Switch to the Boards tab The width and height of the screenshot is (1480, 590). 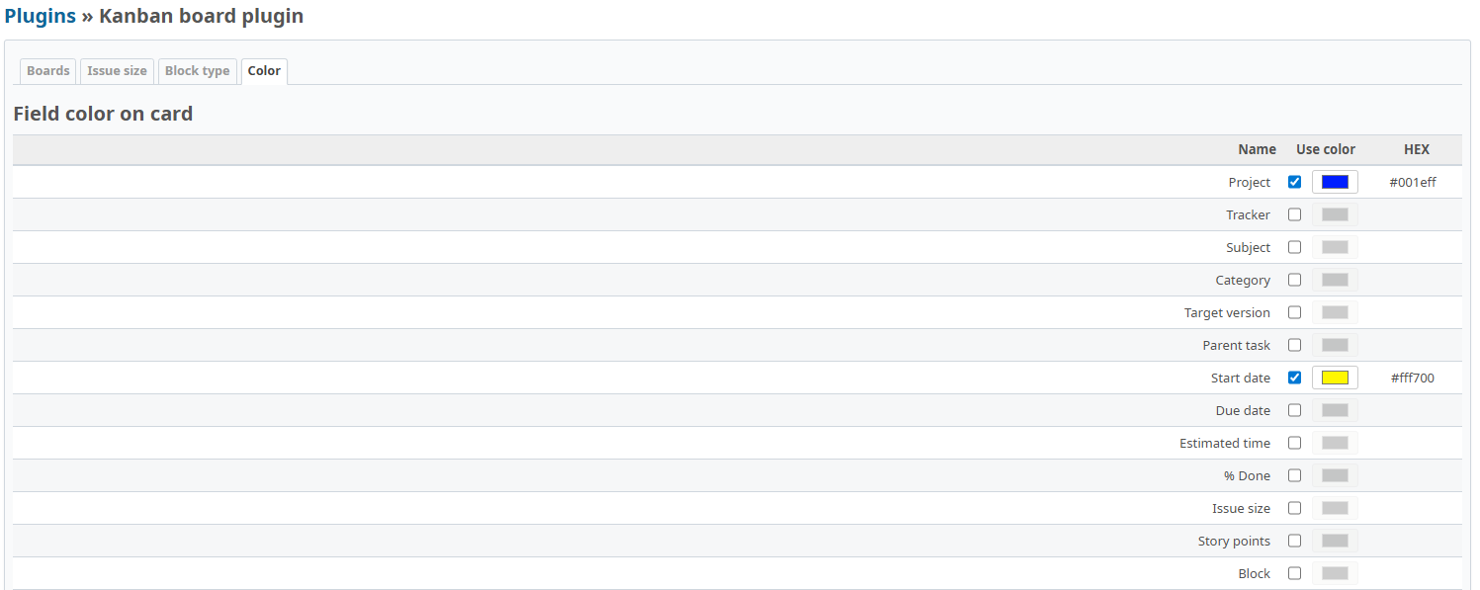coord(48,71)
